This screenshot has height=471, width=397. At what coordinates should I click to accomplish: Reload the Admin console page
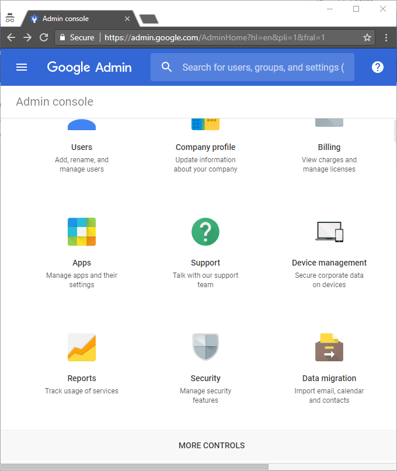tap(44, 37)
